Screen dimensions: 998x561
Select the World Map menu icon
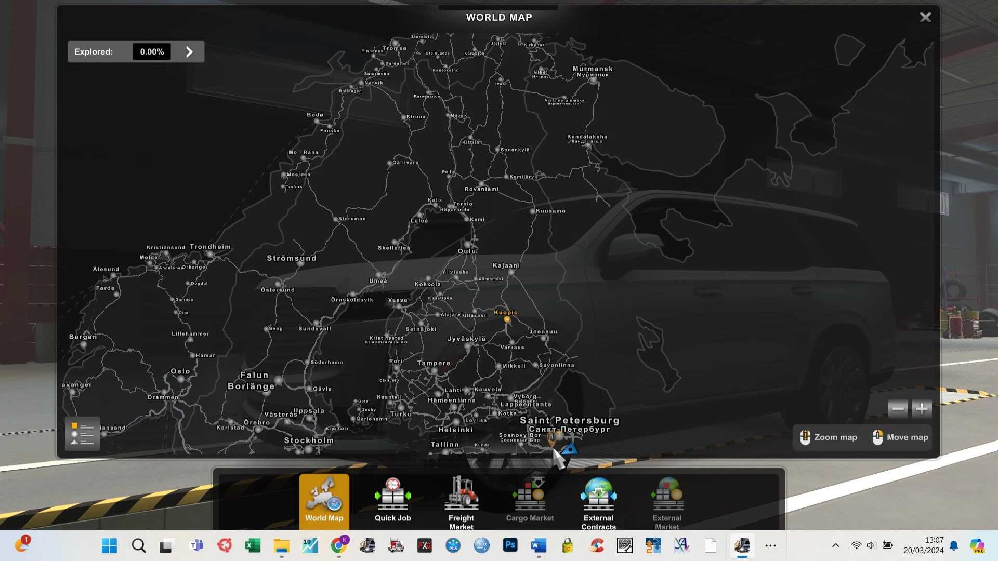tap(324, 501)
